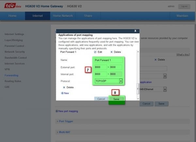Image resolution: width=196 pixels, height=142 pixels.
Task: Click Cancel in the port mapping dialog
Action: tap(101, 99)
